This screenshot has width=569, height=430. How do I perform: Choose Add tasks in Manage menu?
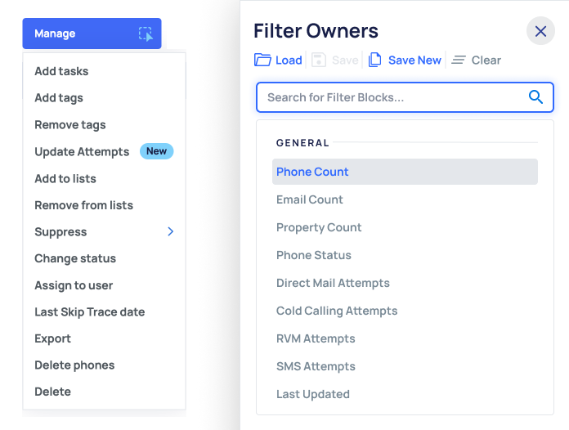tap(61, 71)
